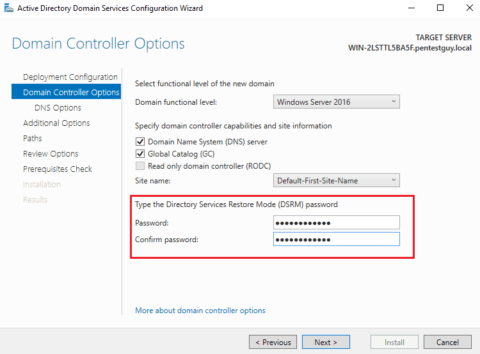Viewport: 480px width, 354px height.
Task: Click the wizard app icon in title bar
Action: pos(9,8)
